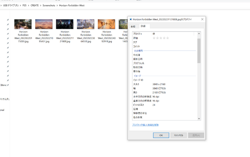Click 96 dpi in 水平方向の解像度 row

tap(156, 96)
